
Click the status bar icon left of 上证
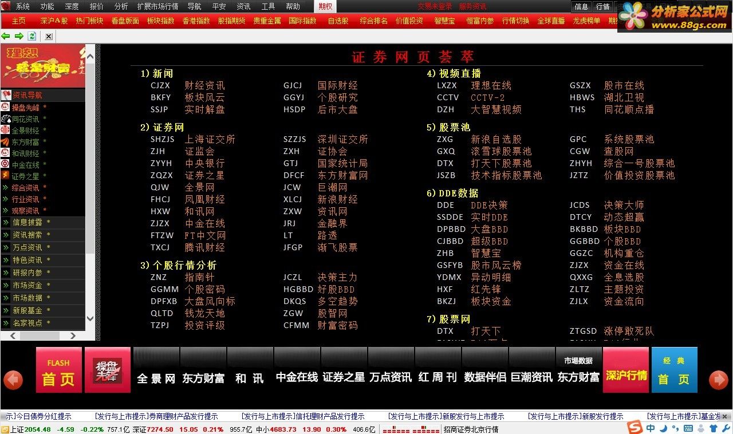[x=5, y=429]
